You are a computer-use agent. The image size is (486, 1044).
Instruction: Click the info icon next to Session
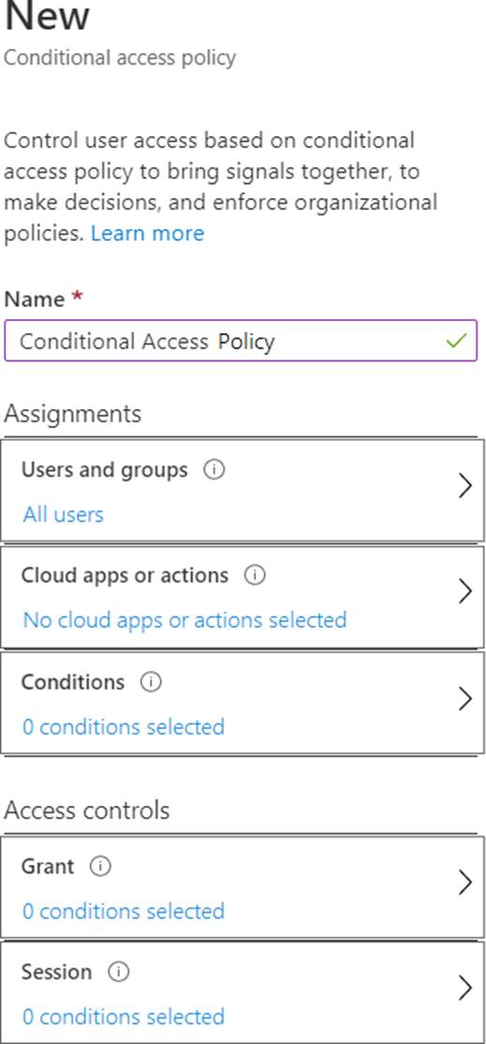coord(119,972)
